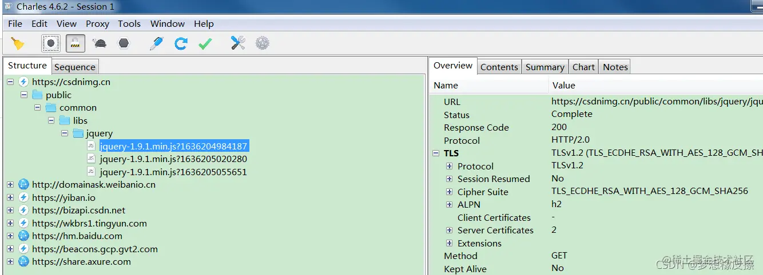Click the libs folder icon
The height and width of the screenshot is (275, 763).
65,120
